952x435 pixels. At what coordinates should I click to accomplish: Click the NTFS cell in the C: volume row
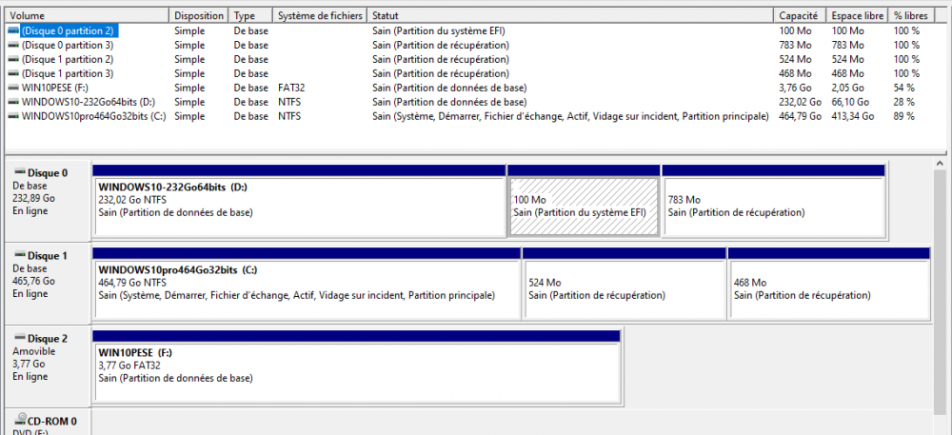pos(289,116)
